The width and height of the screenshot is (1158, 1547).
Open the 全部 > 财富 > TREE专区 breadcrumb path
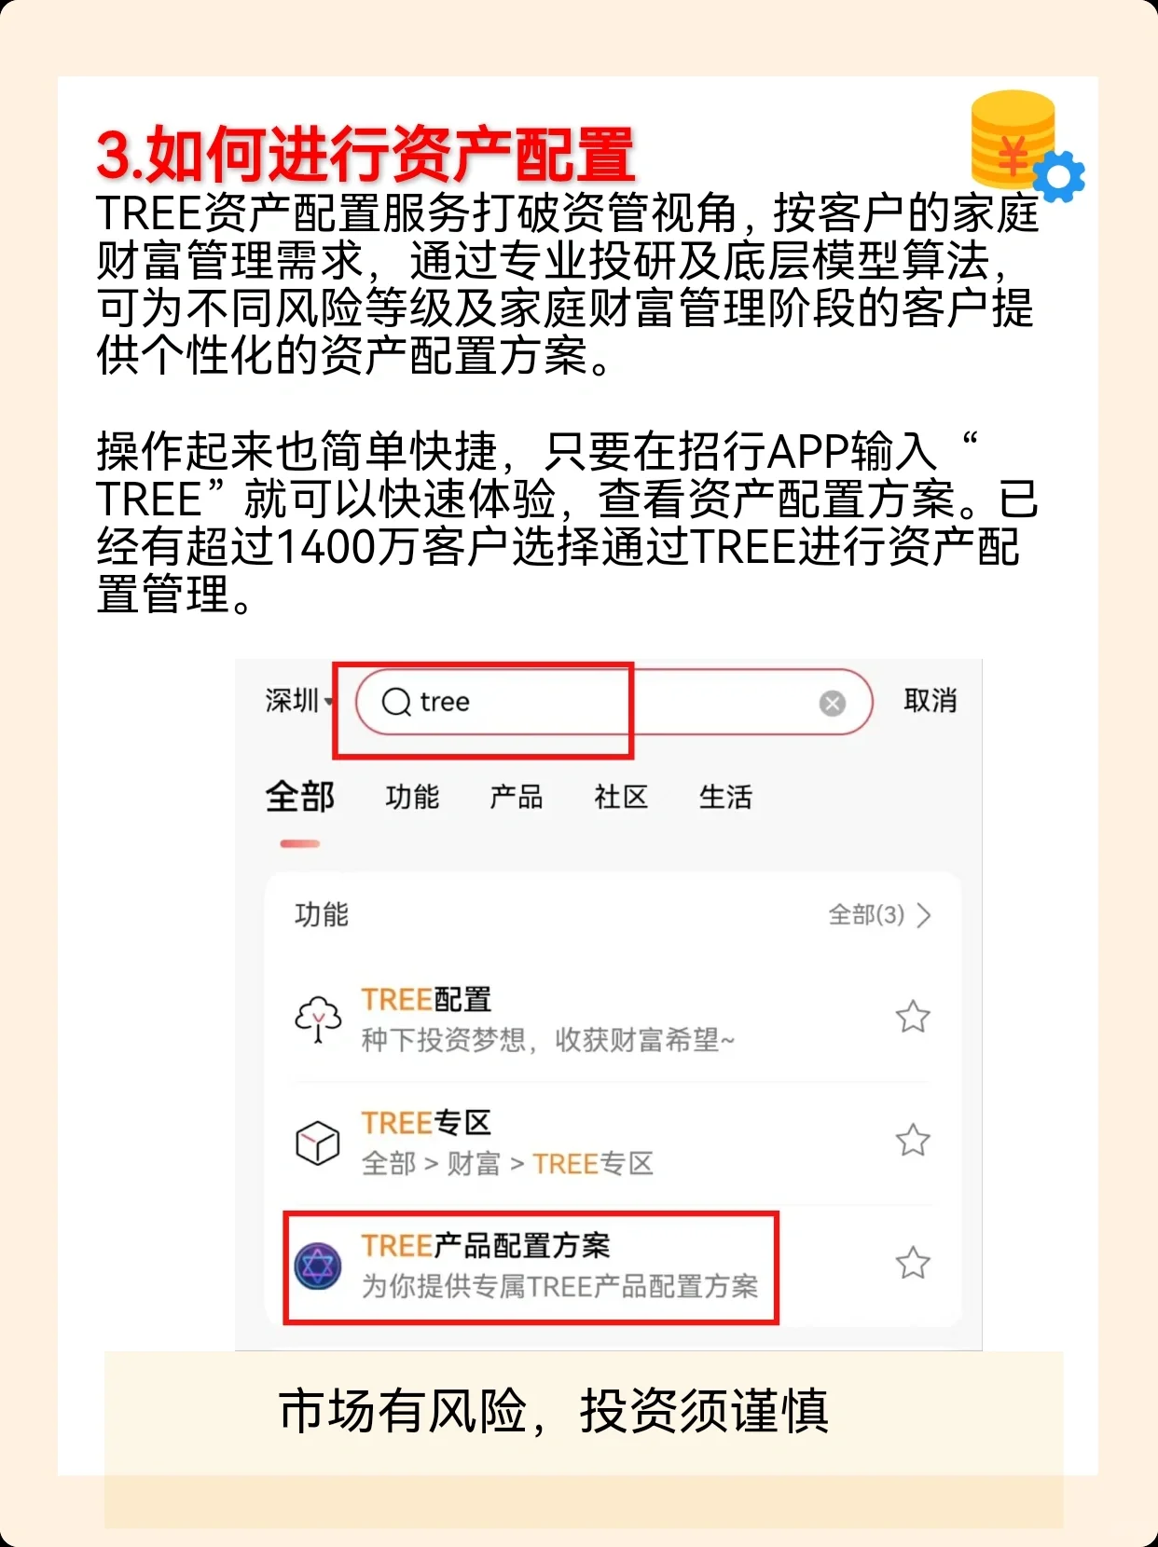coord(507,1164)
